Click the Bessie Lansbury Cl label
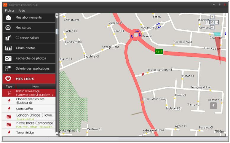This screenshot has width=230, height=143. coord(159,70)
